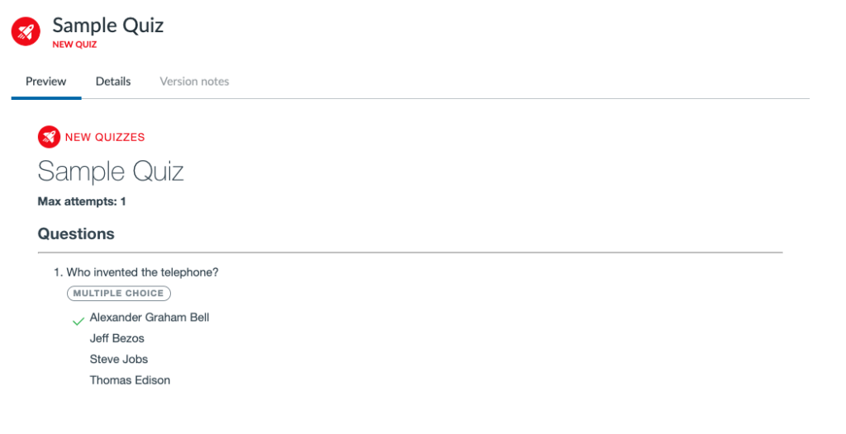Click the red NEW QUIZ label under the header
The width and height of the screenshot is (846, 434).
74,45
